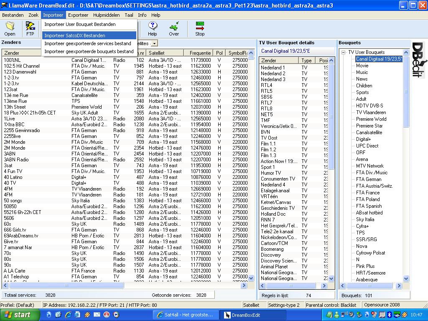Select the Children bouquet
This screenshot has width=428, height=321.
(364, 86)
